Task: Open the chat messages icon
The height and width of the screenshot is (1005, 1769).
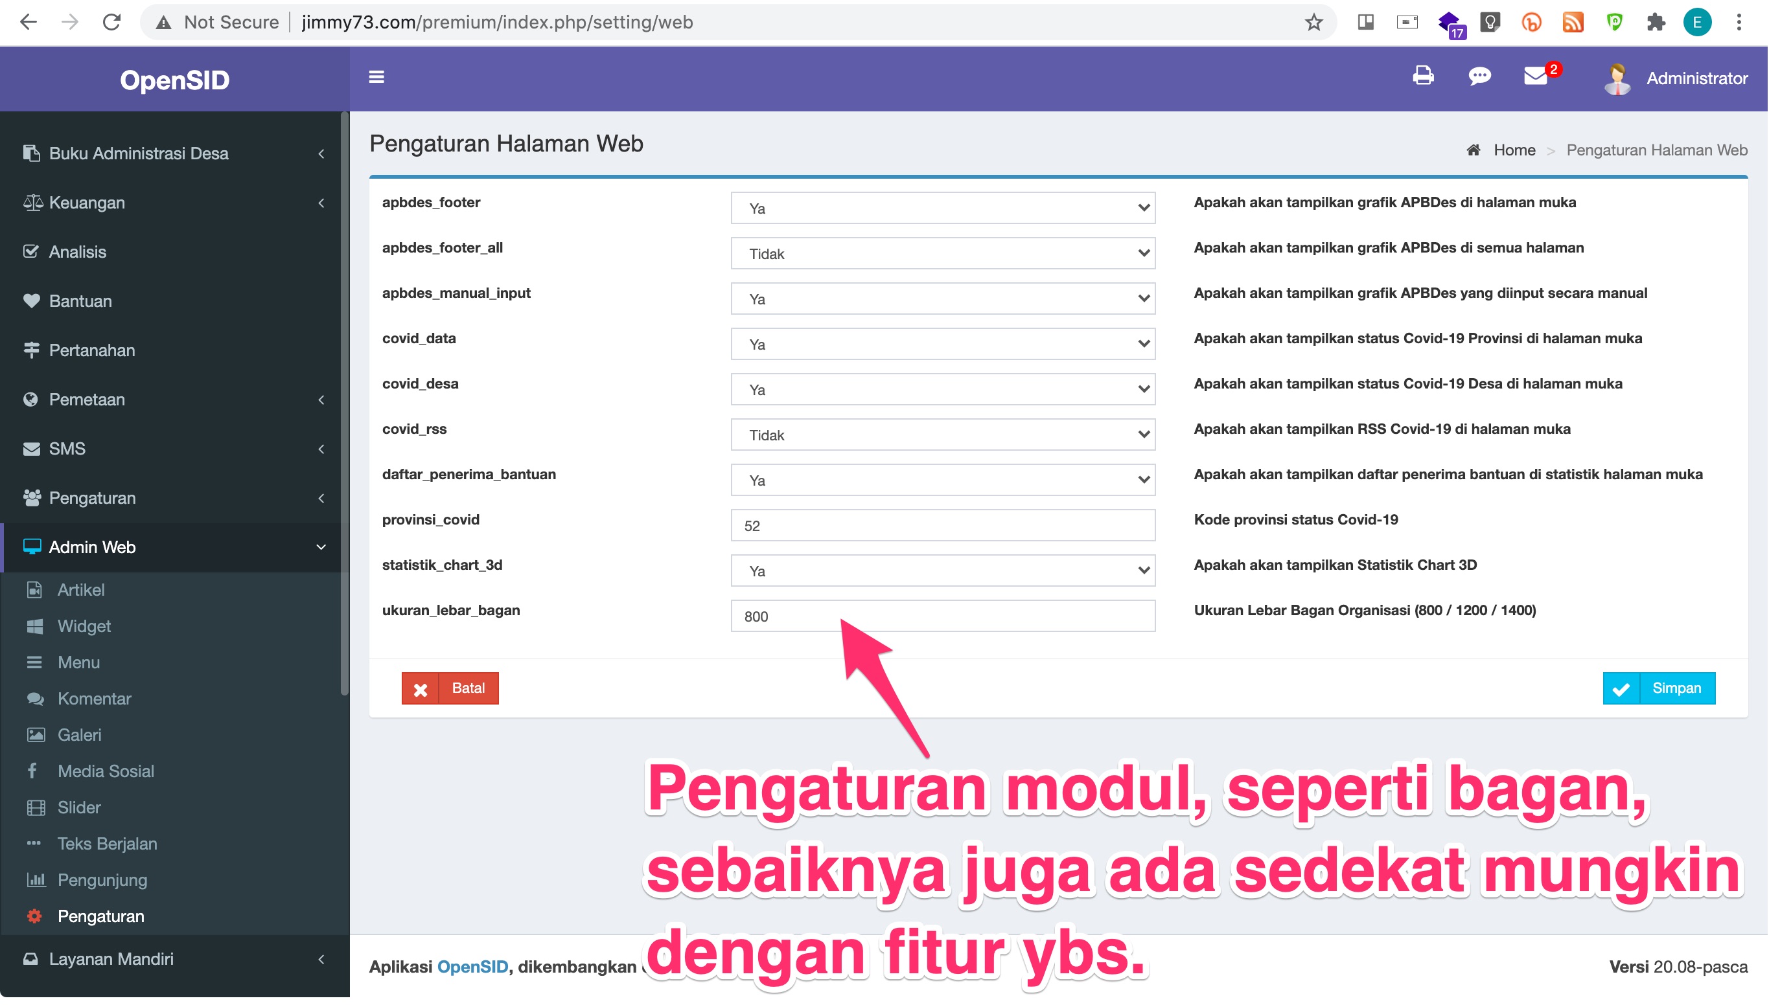Action: (1480, 77)
